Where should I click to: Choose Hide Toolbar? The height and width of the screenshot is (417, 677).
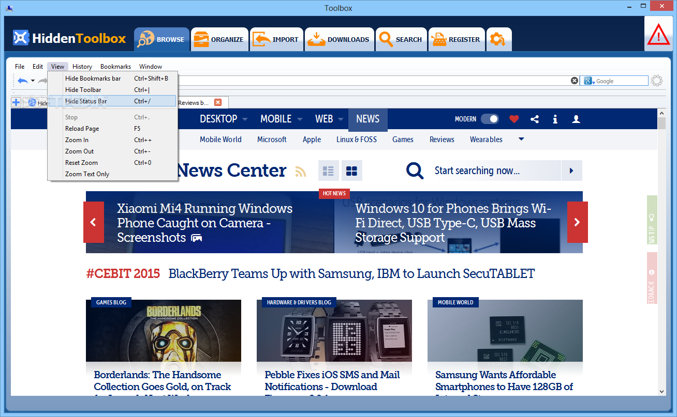[x=112, y=90]
